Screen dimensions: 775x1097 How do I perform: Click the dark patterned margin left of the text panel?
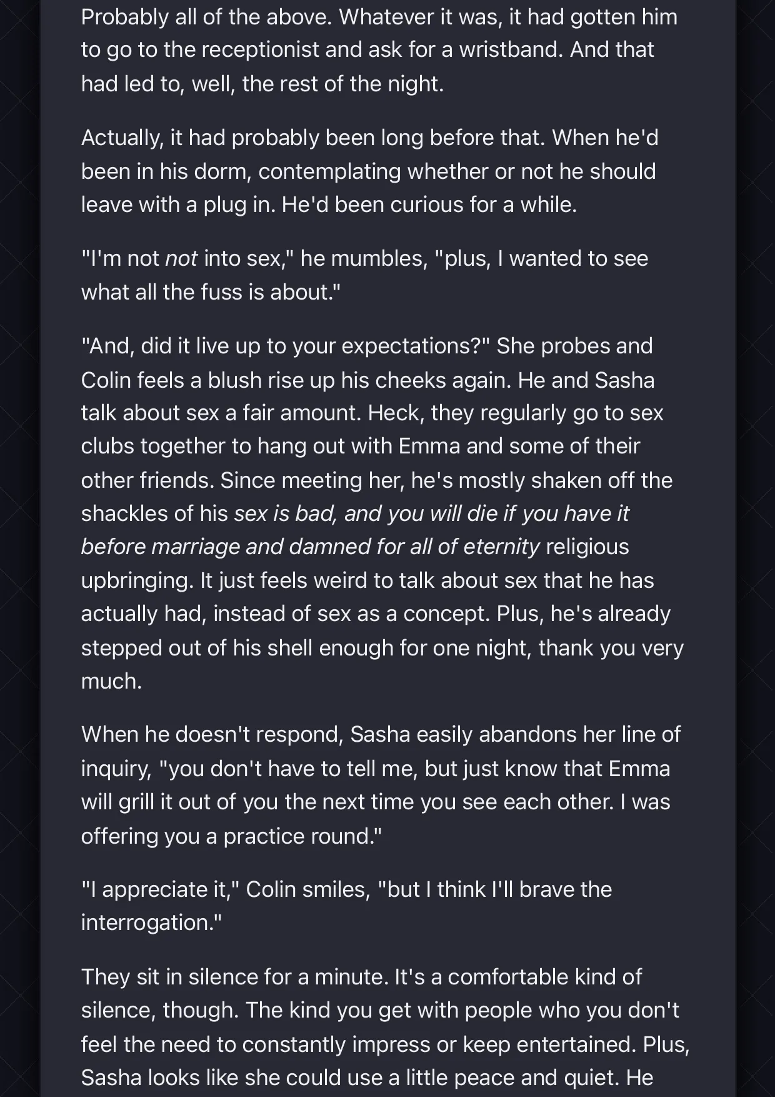coord(20,548)
